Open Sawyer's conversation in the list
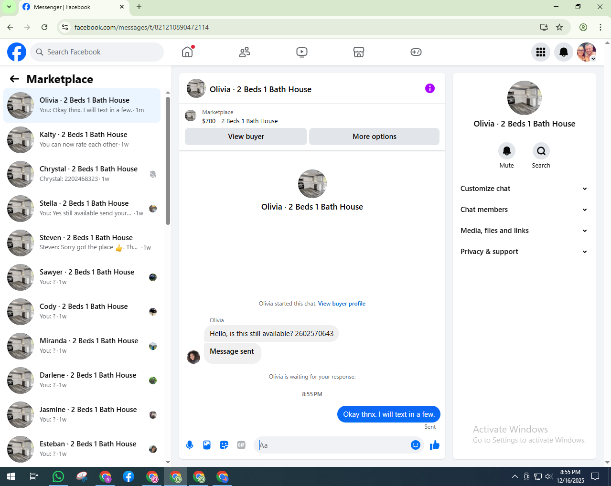611x486 pixels. coord(82,277)
